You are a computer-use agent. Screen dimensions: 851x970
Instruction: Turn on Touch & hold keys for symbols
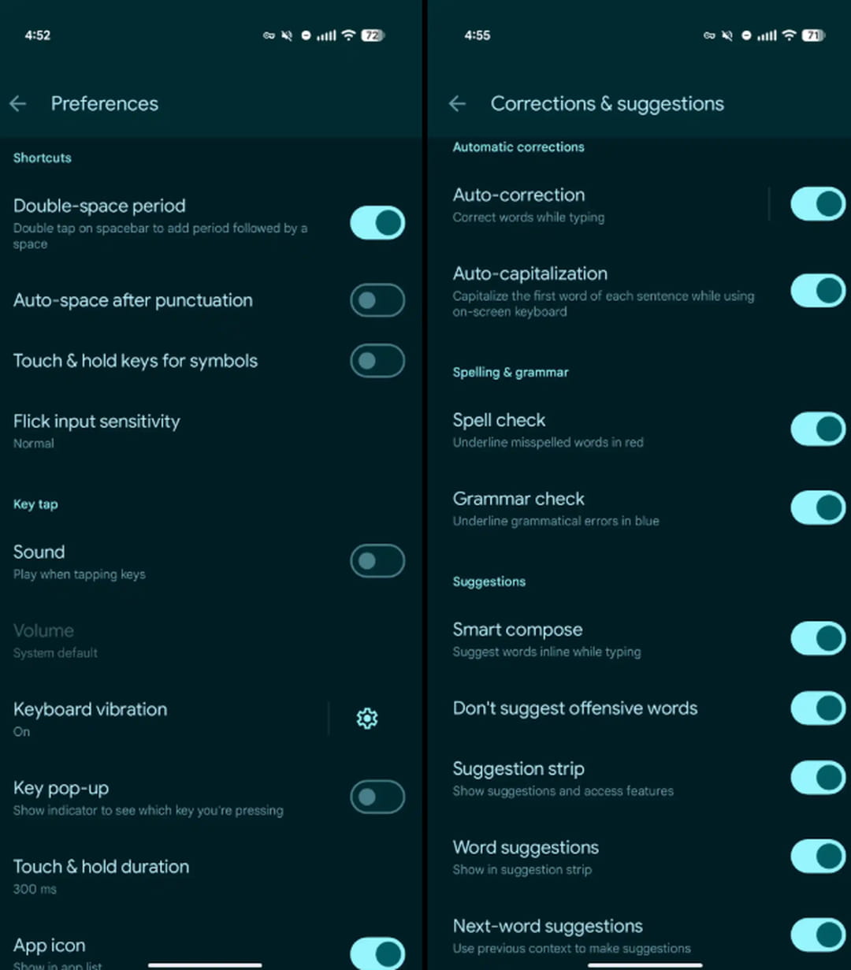coord(377,361)
